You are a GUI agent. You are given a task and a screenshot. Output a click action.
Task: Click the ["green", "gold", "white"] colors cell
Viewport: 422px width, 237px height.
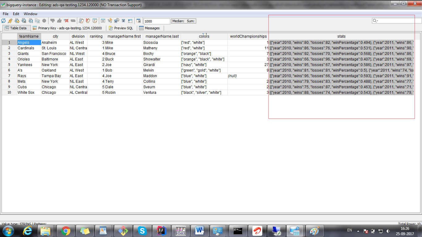click(x=204, y=70)
